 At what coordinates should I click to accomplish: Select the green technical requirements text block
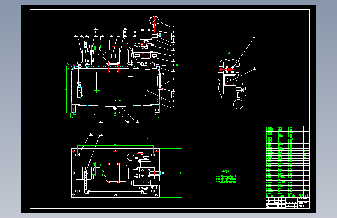pos(226,177)
